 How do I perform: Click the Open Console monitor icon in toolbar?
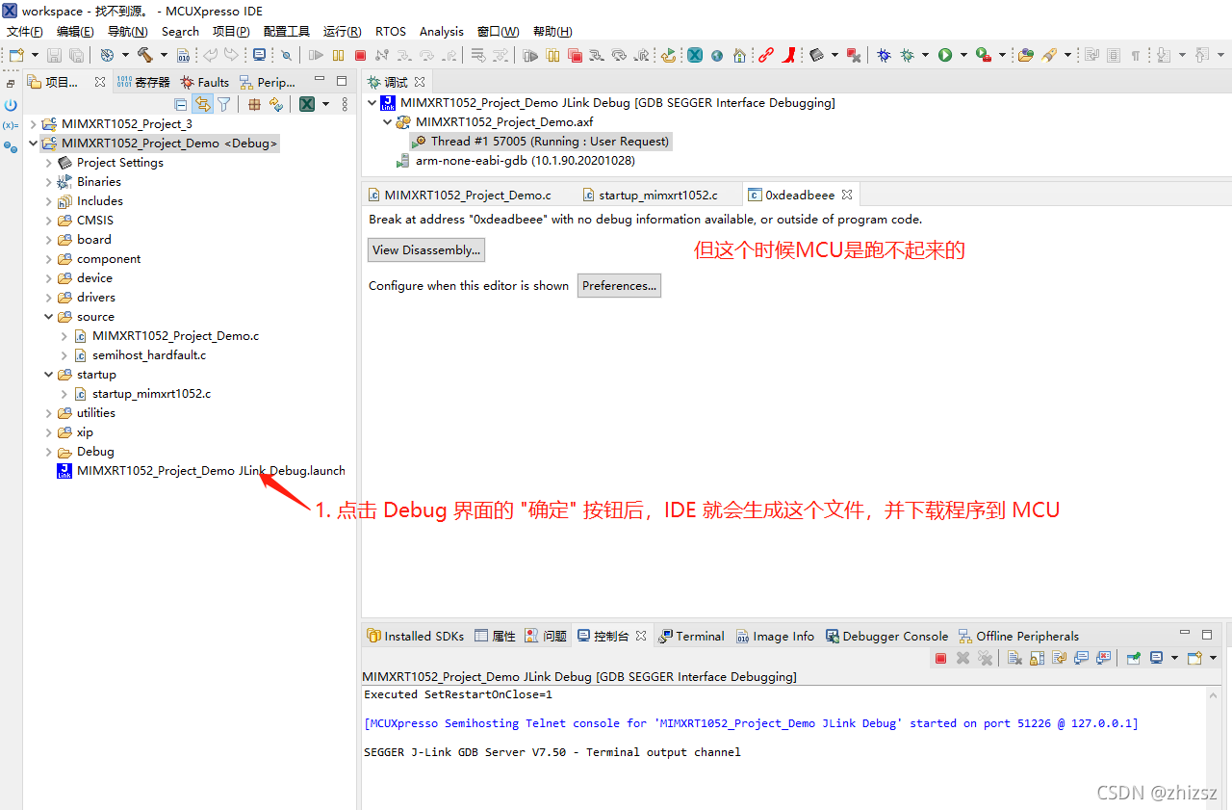(260, 55)
